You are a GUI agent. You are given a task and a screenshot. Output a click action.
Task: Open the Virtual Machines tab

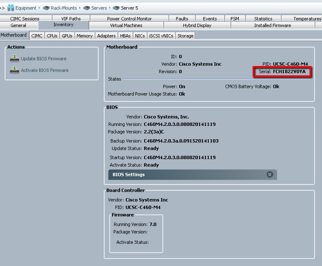pyautogui.click(x=126, y=25)
